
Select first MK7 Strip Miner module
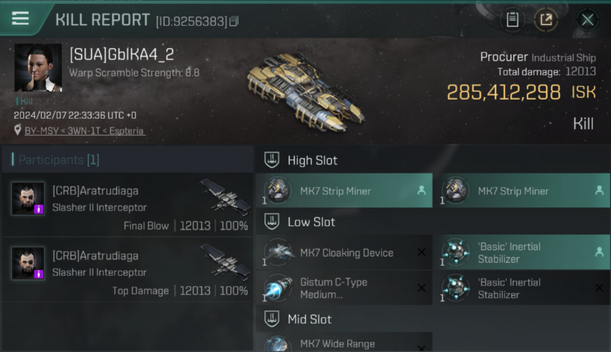pos(344,191)
